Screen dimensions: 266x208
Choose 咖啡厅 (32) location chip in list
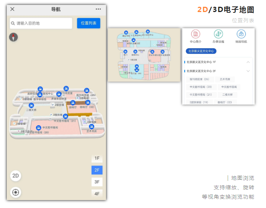pyautogui.click(x=224, y=102)
